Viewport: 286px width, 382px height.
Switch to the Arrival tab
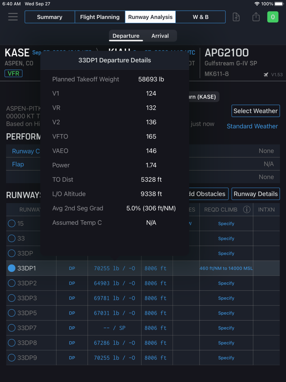160,36
